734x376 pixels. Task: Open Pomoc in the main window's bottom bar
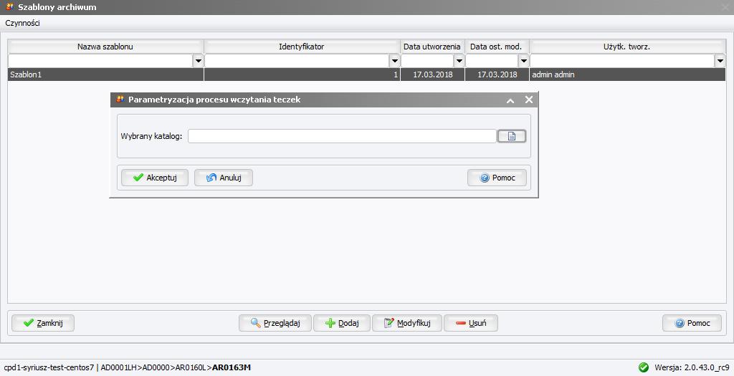click(x=692, y=323)
